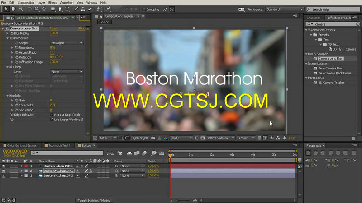Image resolution: width=362 pixels, height=203 pixels.
Task: Open show channel color icon
Action: click(166, 138)
